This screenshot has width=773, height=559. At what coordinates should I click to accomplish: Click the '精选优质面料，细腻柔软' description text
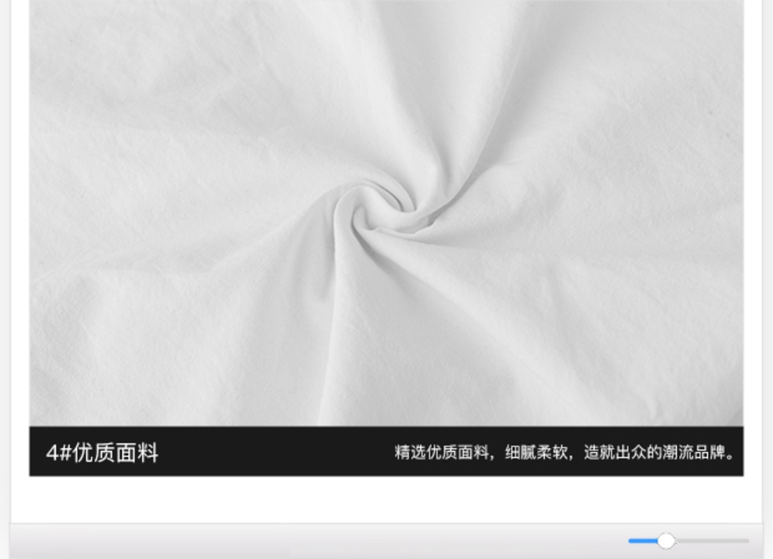coord(481,452)
